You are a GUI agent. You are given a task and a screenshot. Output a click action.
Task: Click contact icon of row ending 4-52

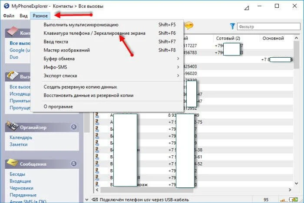[97, 164]
